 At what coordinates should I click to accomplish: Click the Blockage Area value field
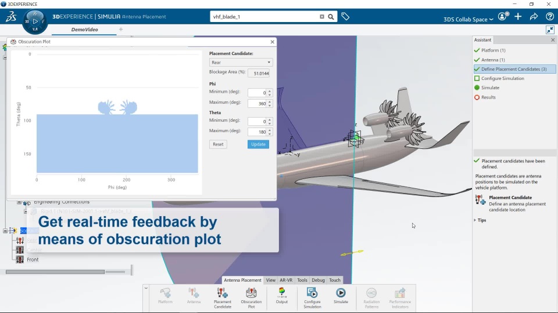click(259, 74)
